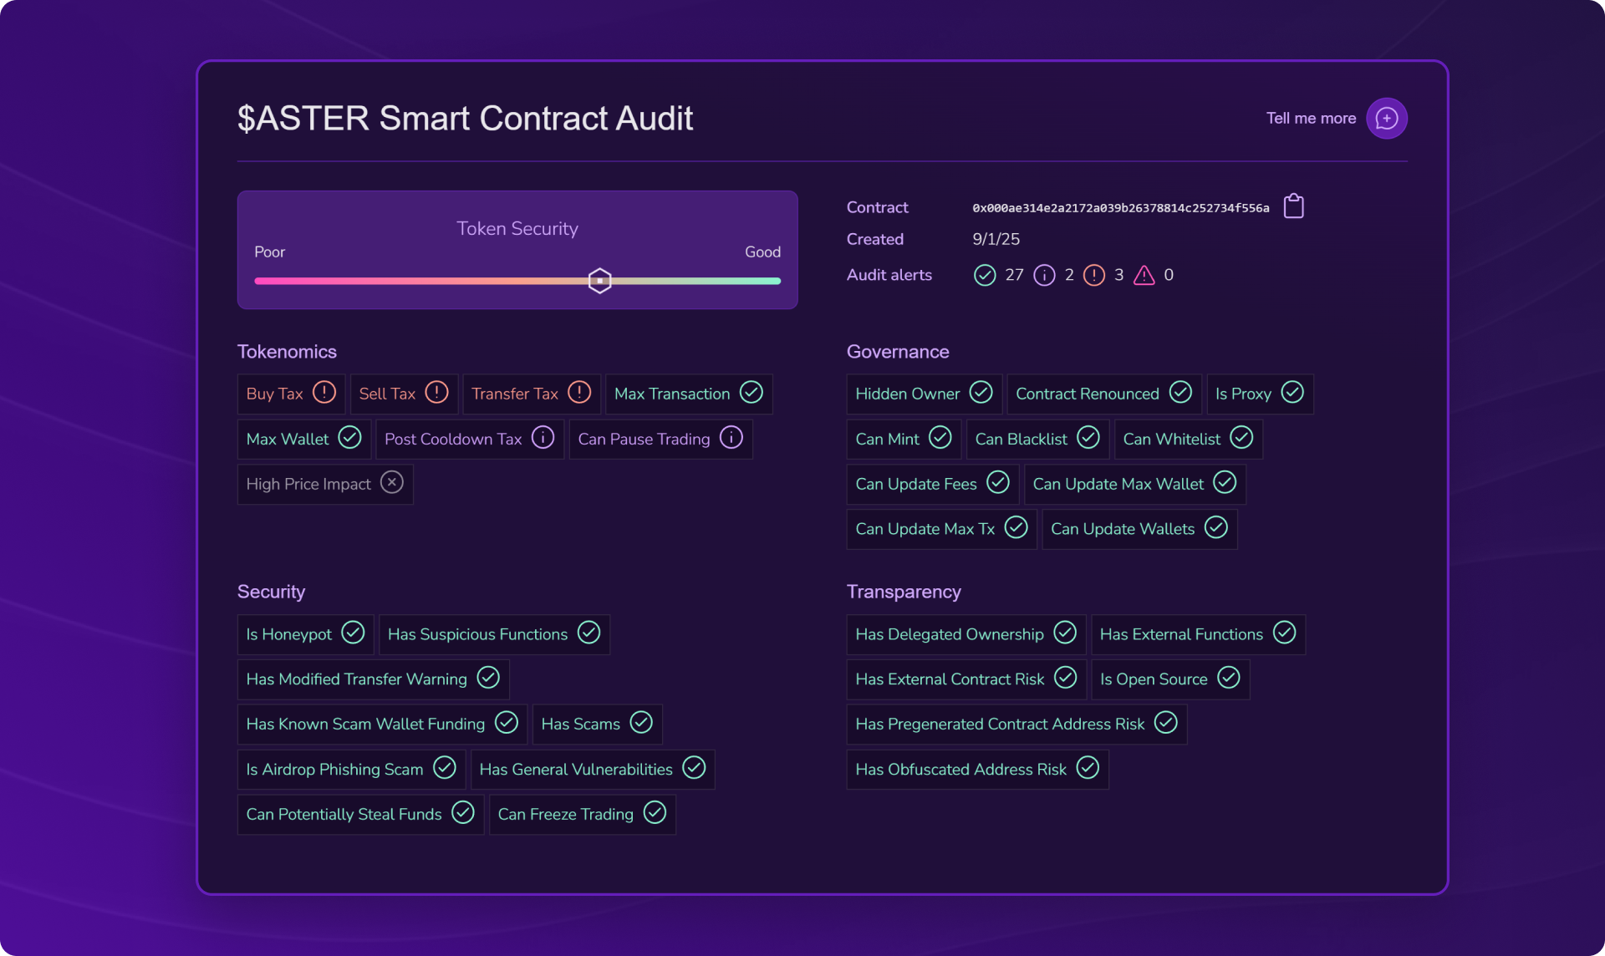Click the Post Cooldown Tax info icon
This screenshot has height=956, width=1605.
543,437
